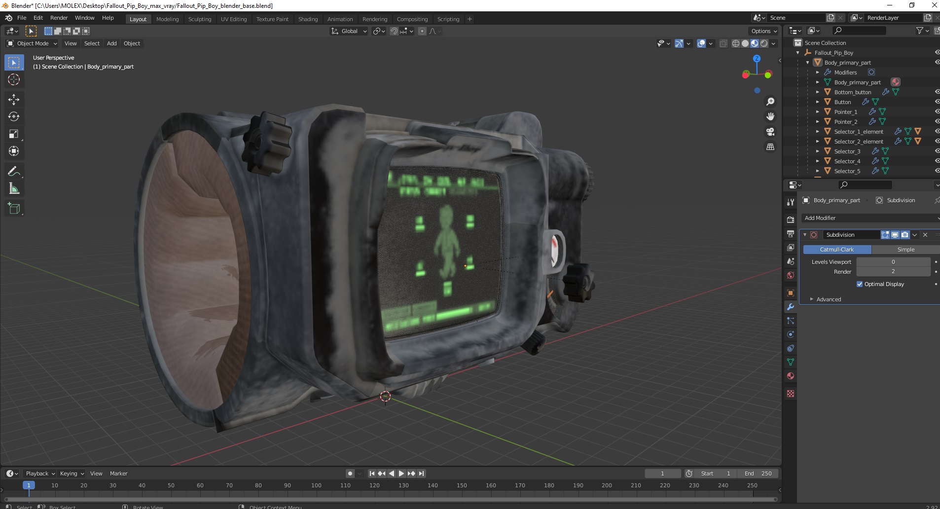Viewport: 940px width, 509px height.
Task: Toggle viewport gizmos display
Action: (x=679, y=43)
